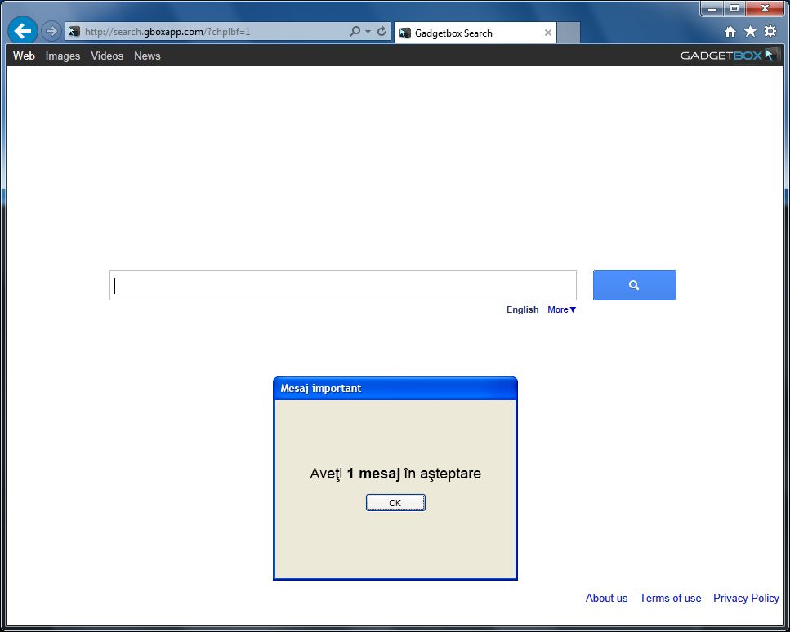Image resolution: width=790 pixels, height=632 pixels.
Task: Click the browser Forward arrow button
Action: (x=51, y=31)
